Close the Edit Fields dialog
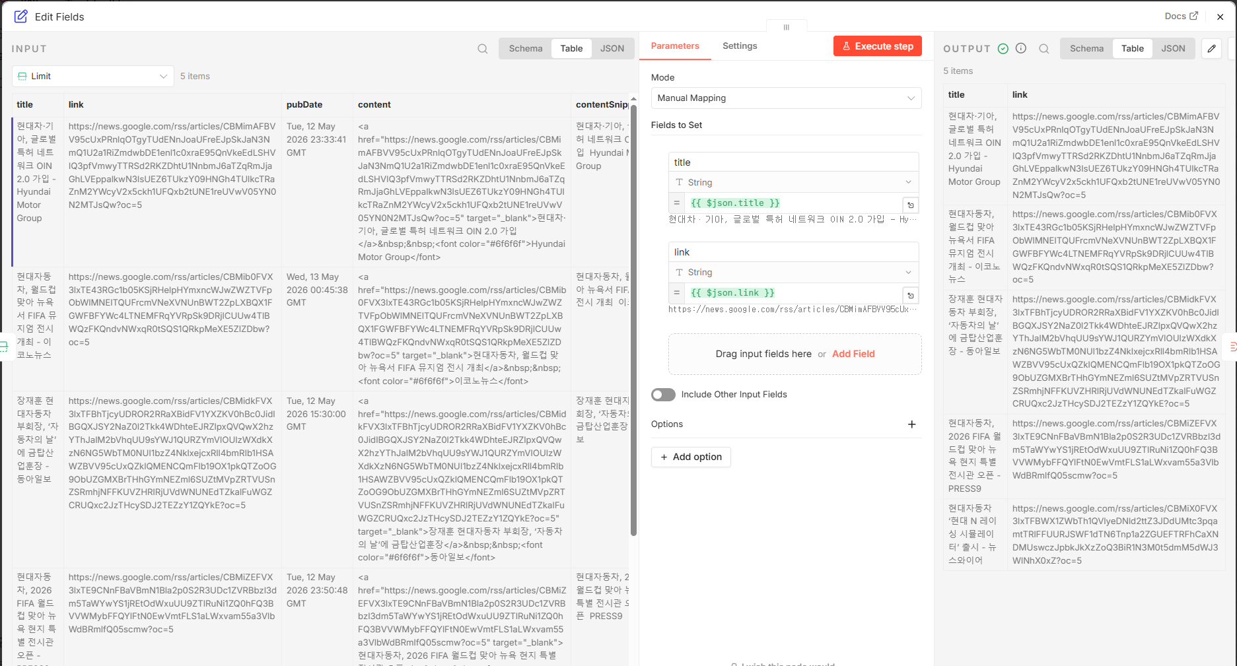The width and height of the screenshot is (1237, 666). pos(1220,17)
